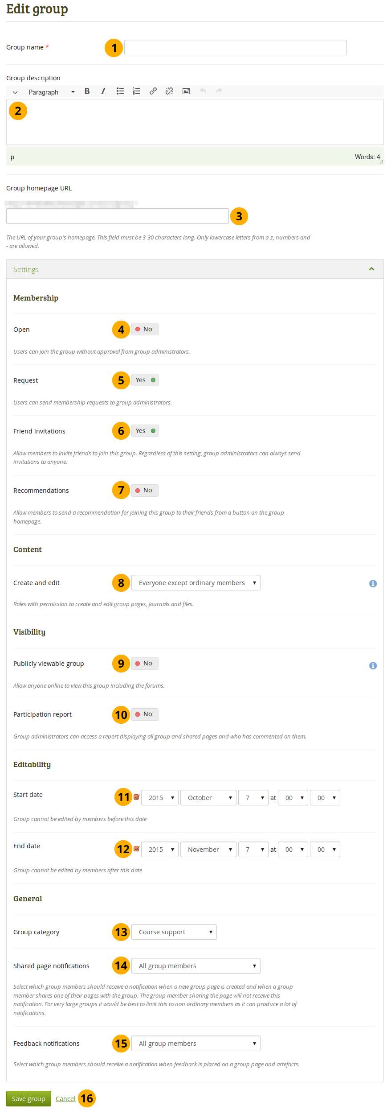Toggle the Participation report switch
Image resolution: width=387 pixels, height=1110 pixels.
145,714
